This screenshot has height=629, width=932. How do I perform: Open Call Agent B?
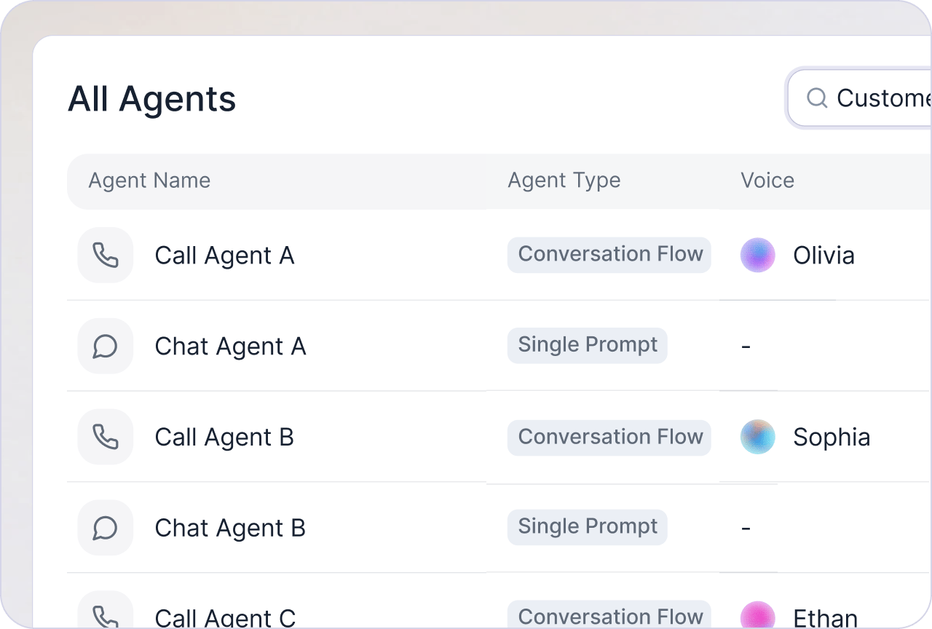pos(224,438)
